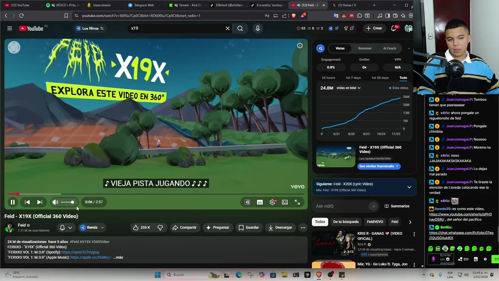Switch to vidIQ Vistas tab
Screen dimensions: 499x281
point(340,48)
